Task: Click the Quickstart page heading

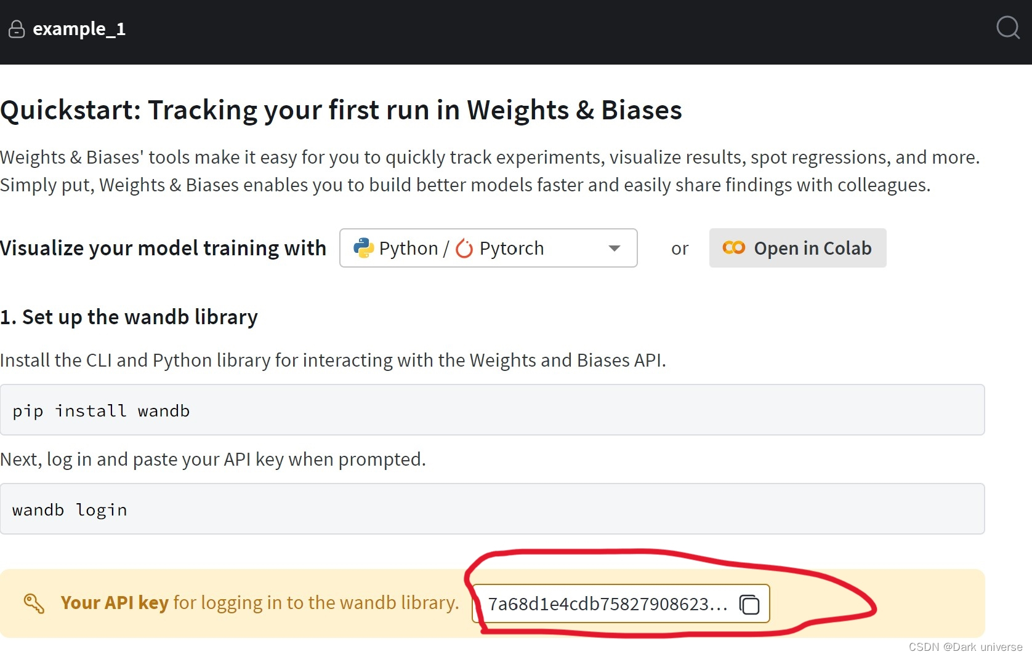Action: click(341, 111)
